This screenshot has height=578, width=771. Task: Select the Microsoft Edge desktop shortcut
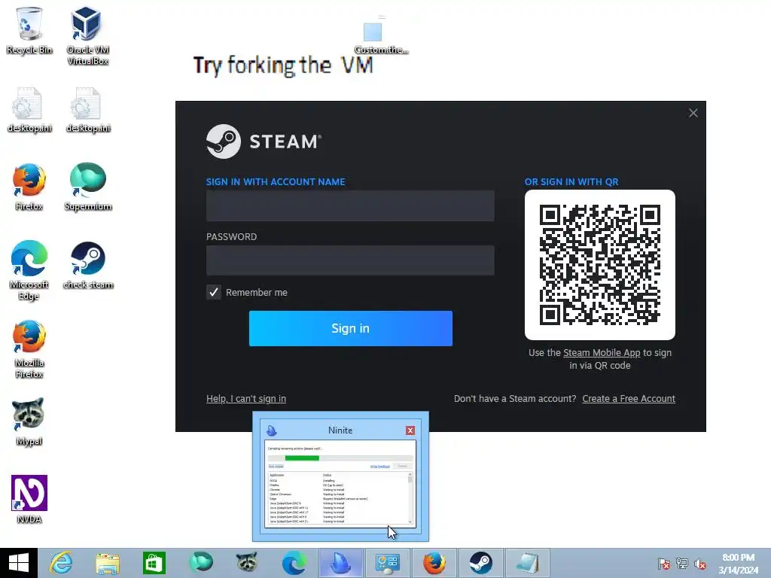click(x=29, y=270)
